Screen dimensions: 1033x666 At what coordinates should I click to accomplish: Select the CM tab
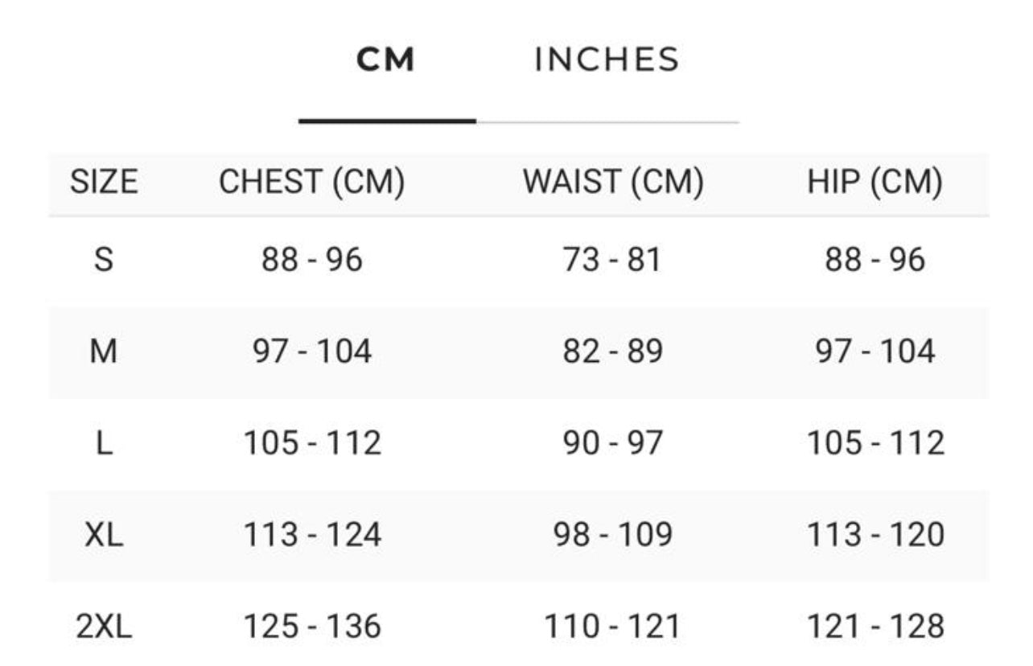point(386,60)
